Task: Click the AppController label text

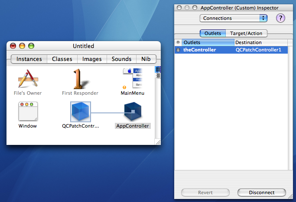Action: coord(133,126)
